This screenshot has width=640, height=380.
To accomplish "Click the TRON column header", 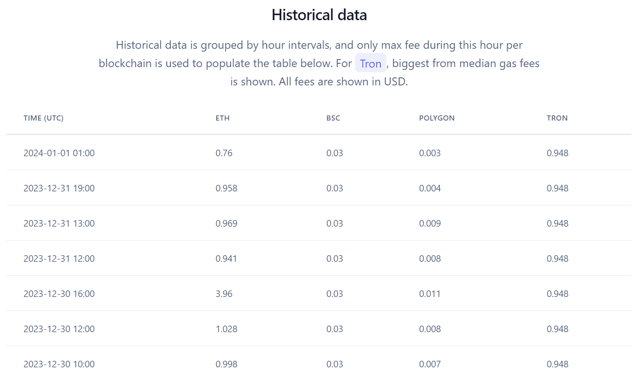I will coord(557,118).
